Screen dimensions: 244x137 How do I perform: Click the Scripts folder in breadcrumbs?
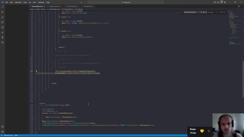click(x=37, y=9)
